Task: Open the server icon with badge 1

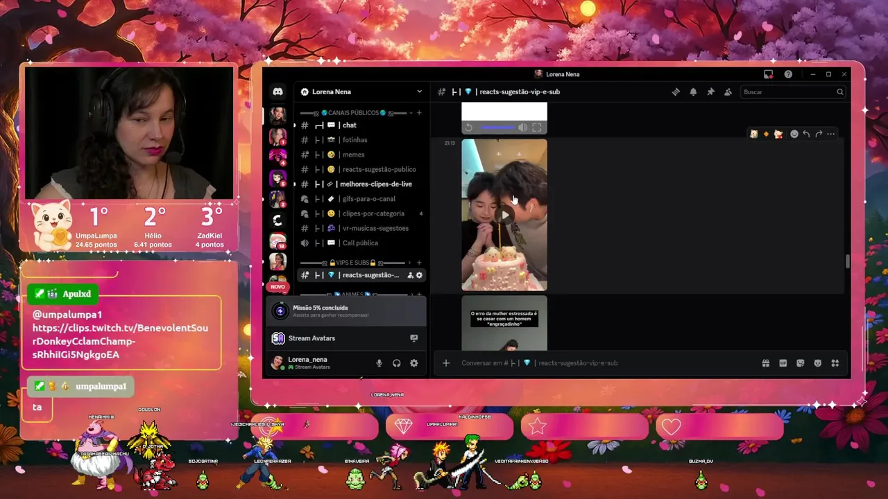Action: coord(277,137)
